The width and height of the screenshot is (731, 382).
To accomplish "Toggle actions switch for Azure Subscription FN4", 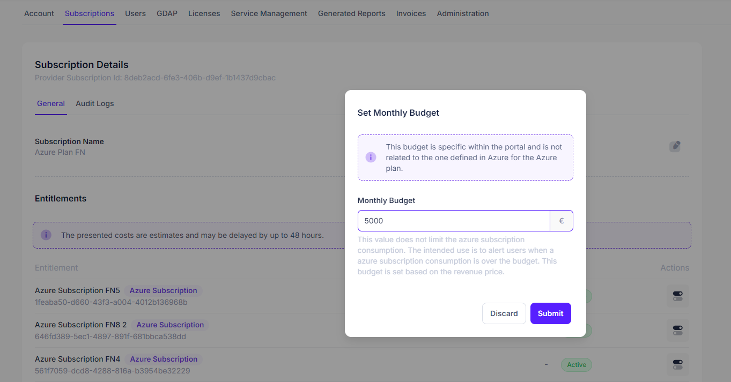I will (x=677, y=364).
